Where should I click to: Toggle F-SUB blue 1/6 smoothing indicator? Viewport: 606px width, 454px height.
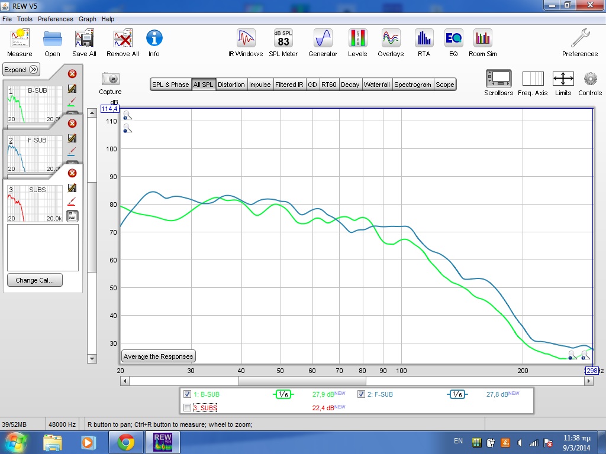[x=457, y=394]
